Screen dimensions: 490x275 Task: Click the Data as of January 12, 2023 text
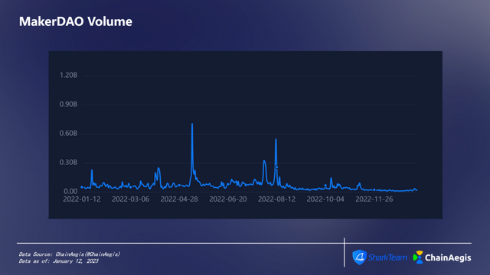pyautogui.click(x=58, y=261)
